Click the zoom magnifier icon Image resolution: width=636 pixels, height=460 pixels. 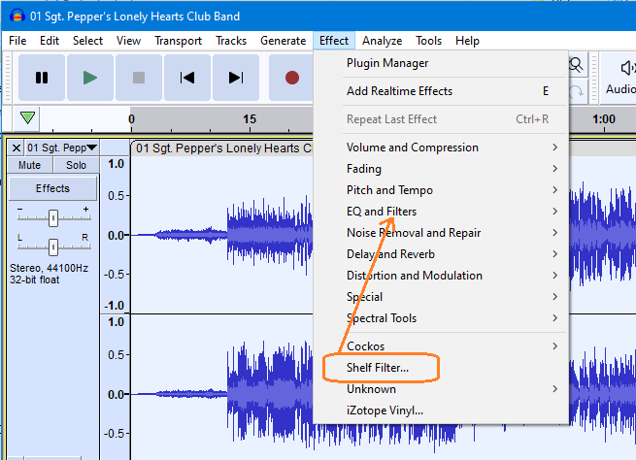click(576, 65)
